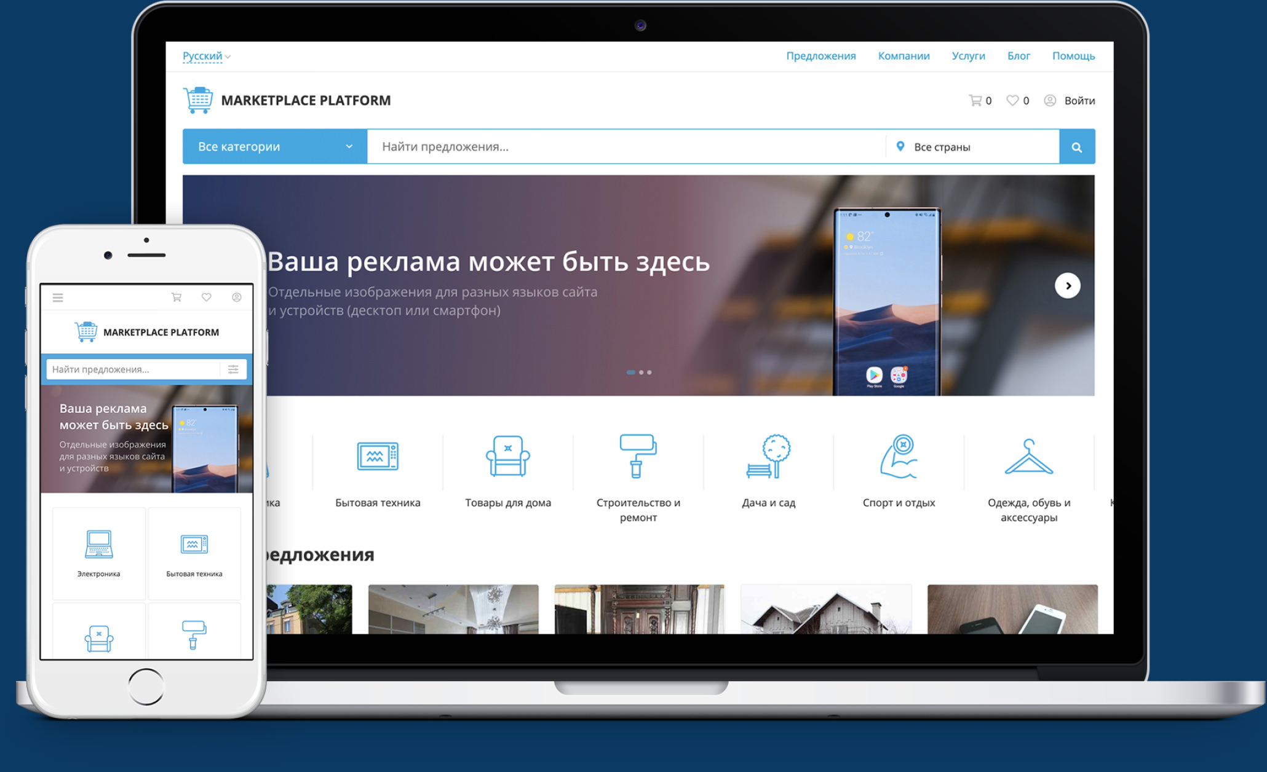Open the Строительство и ремонт roller icon

(638, 455)
